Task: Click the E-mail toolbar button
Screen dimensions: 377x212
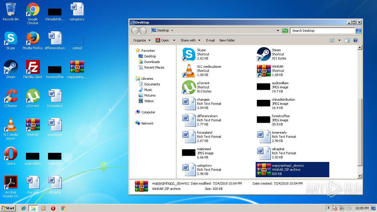Action: [210, 40]
